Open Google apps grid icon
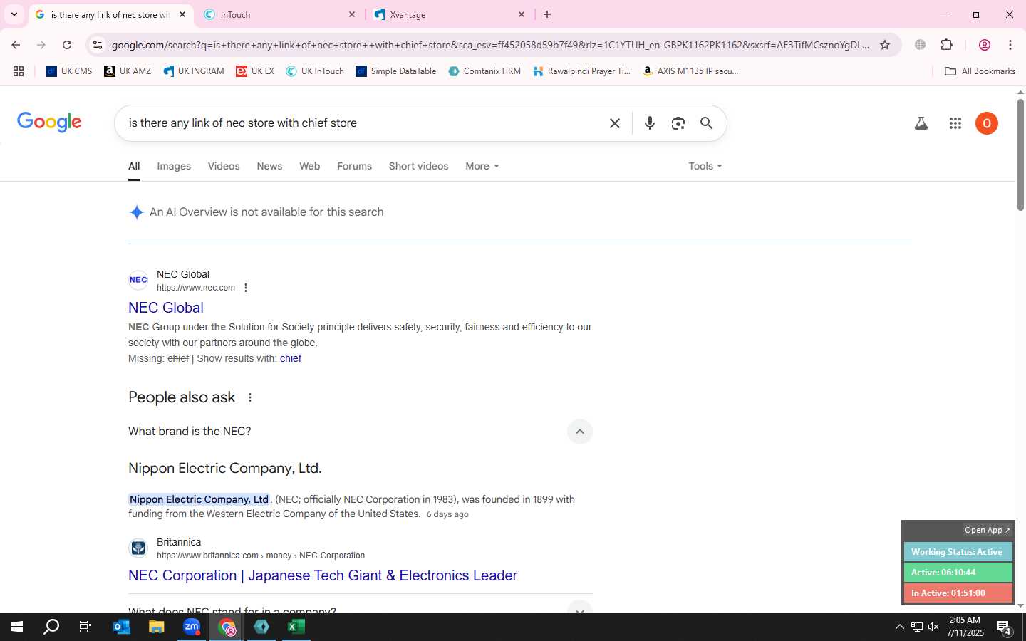Viewport: 1026px width, 641px height. coord(955,123)
